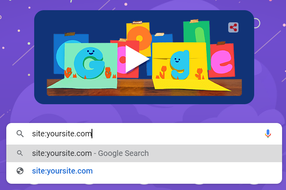Play the Google Doodle animation
The image size is (286, 190).
click(137, 59)
